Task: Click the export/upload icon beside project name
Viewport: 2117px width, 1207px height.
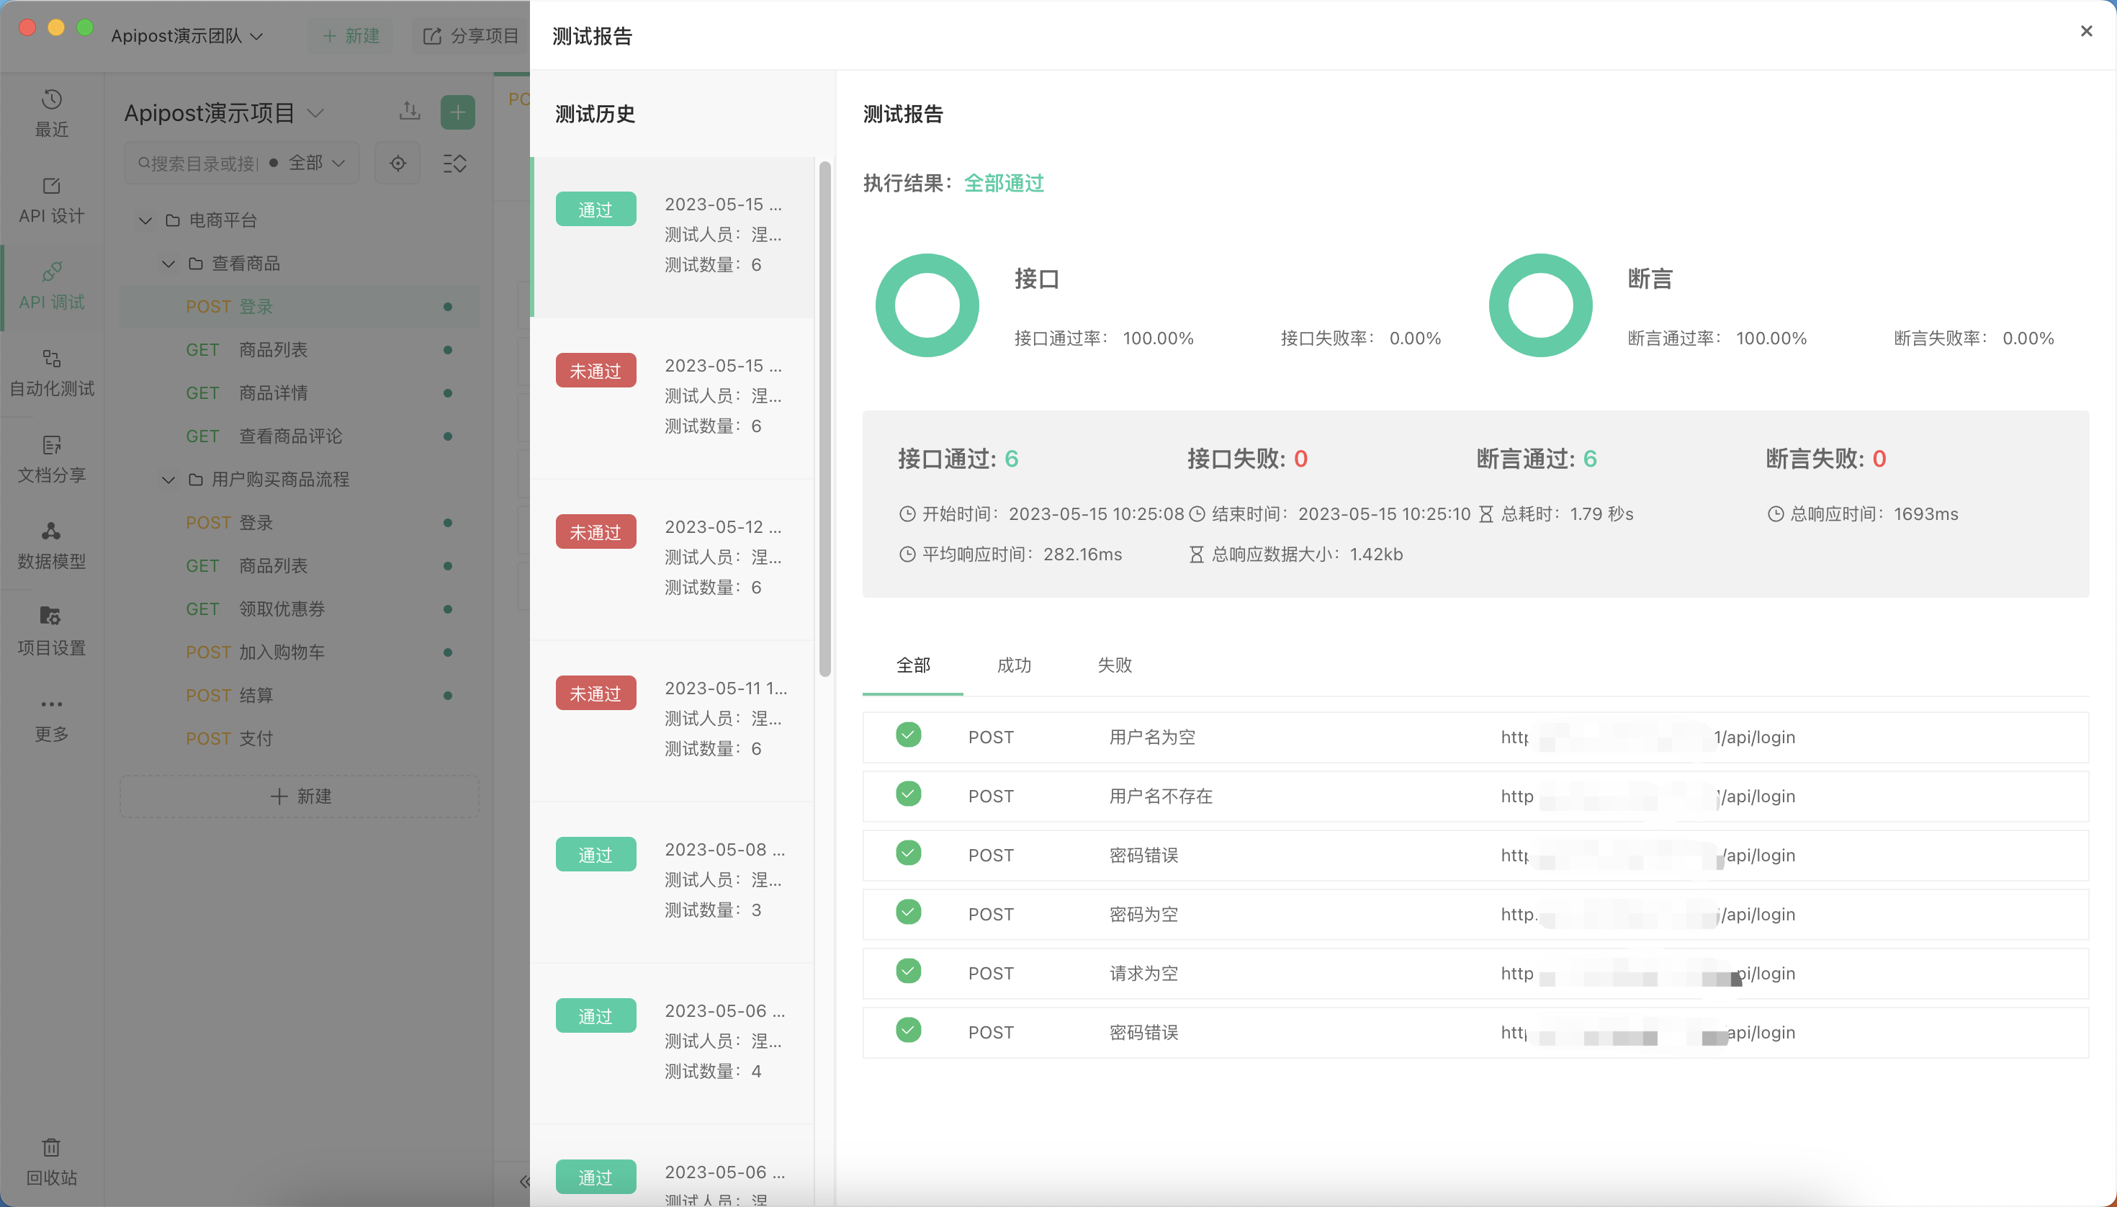Action: pyautogui.click(x=410, y=111)
